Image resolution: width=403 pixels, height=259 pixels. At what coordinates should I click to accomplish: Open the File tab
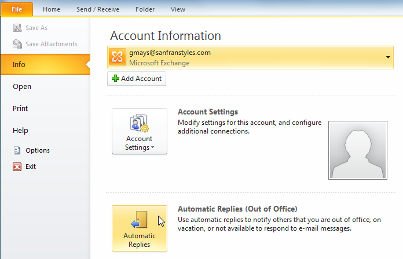(17, 9)
